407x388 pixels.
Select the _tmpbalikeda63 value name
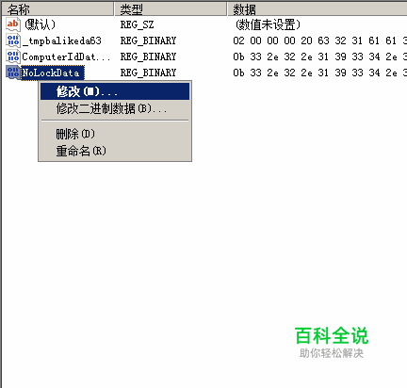click(x=61, y=40)
